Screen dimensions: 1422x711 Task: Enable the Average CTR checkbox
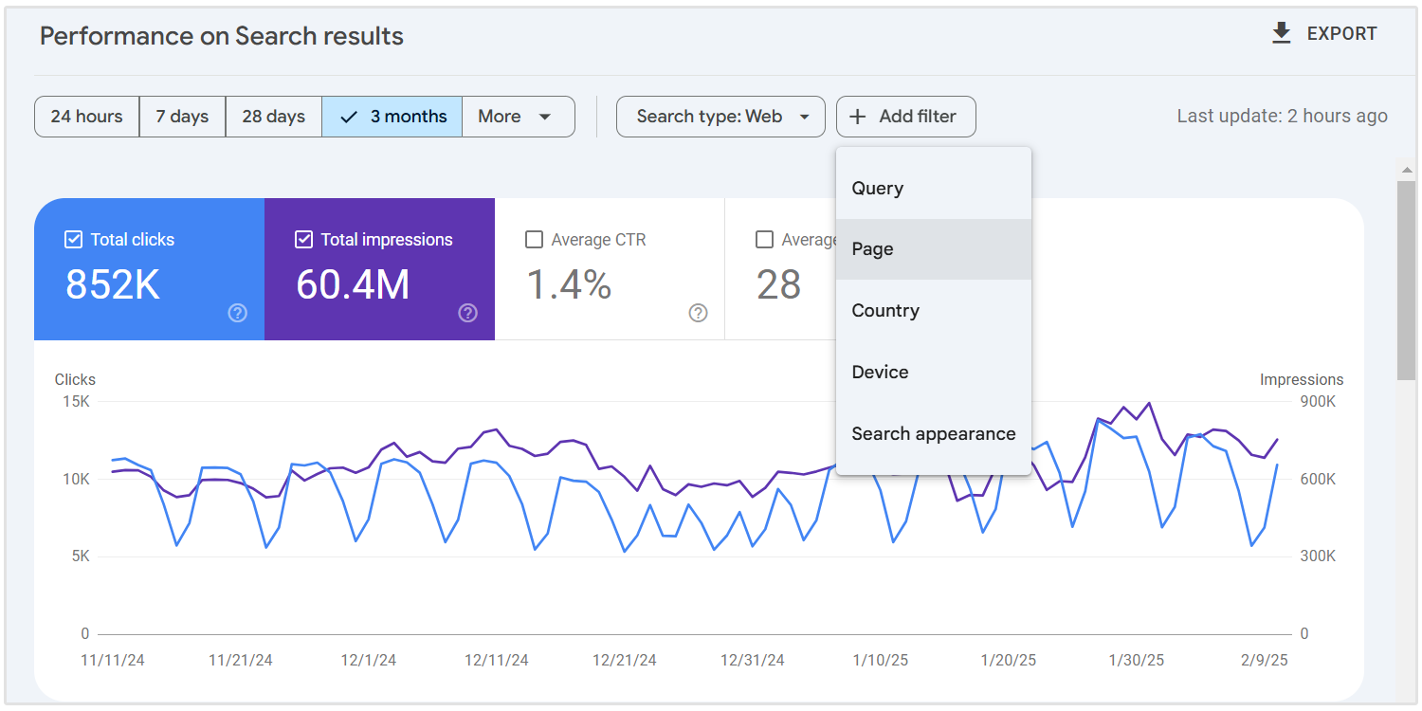(x=534, y=240)
